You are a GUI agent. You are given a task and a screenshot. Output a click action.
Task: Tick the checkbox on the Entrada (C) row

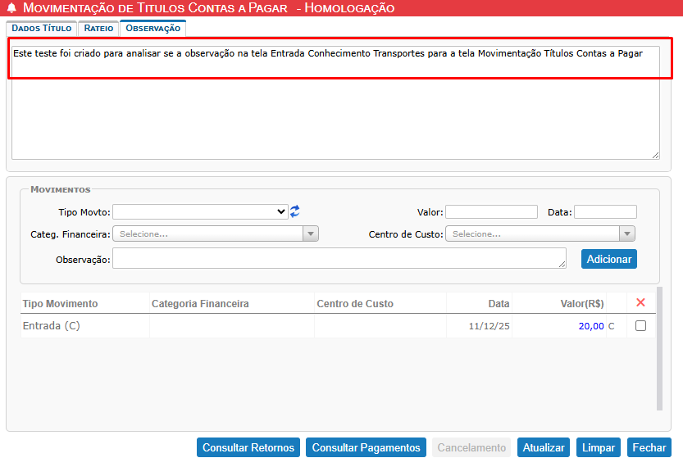640,326
